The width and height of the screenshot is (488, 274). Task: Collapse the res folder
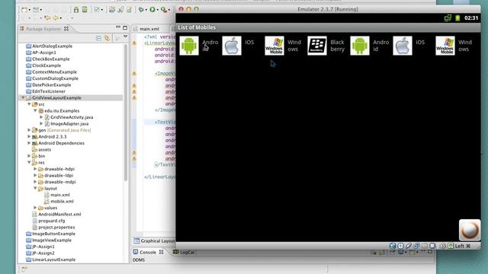coord(29,162)
